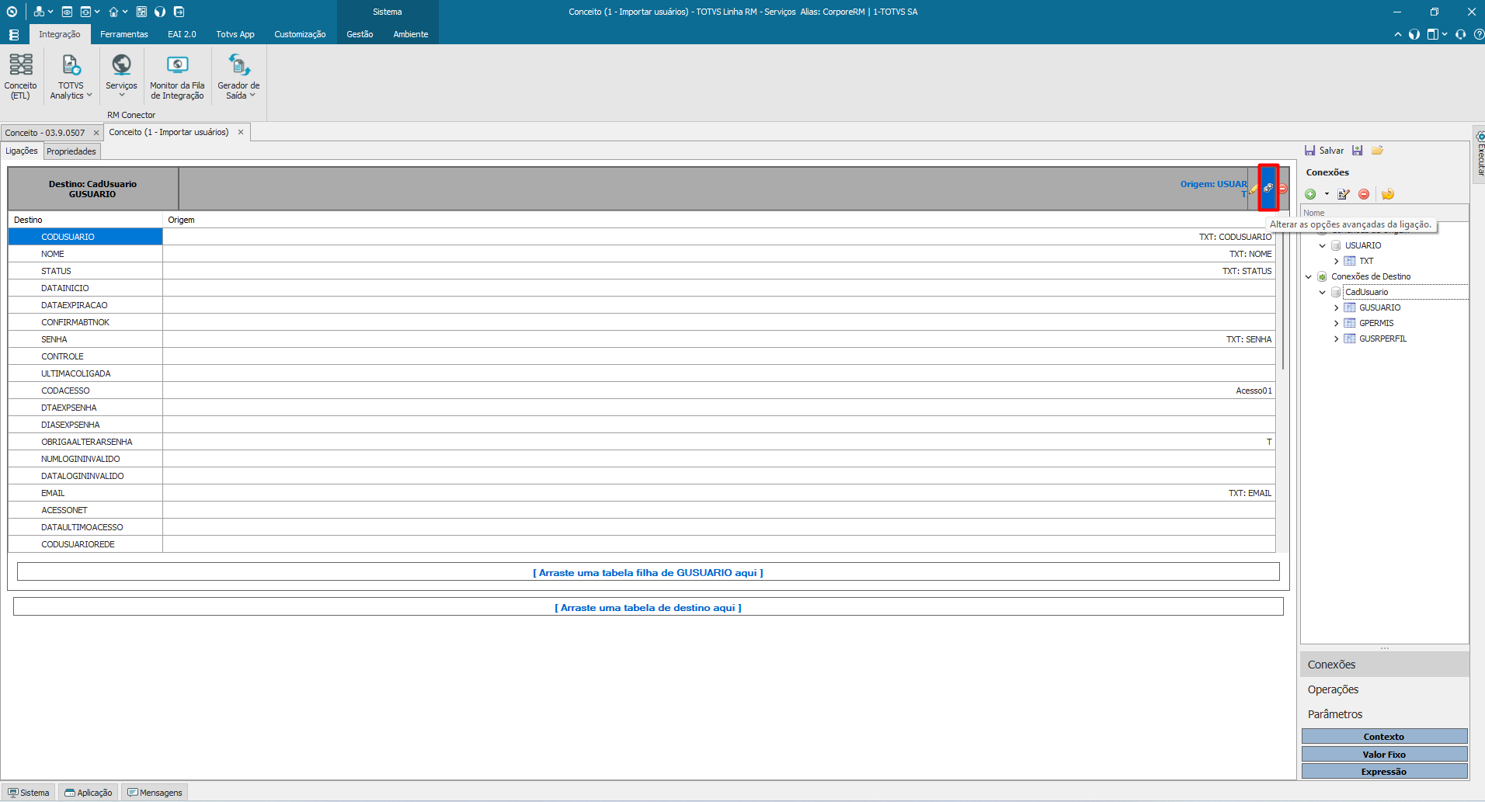This screenshot has height=802, width=1485.
Task: Click the Valor Fixo button
Action: [1384, 755]
